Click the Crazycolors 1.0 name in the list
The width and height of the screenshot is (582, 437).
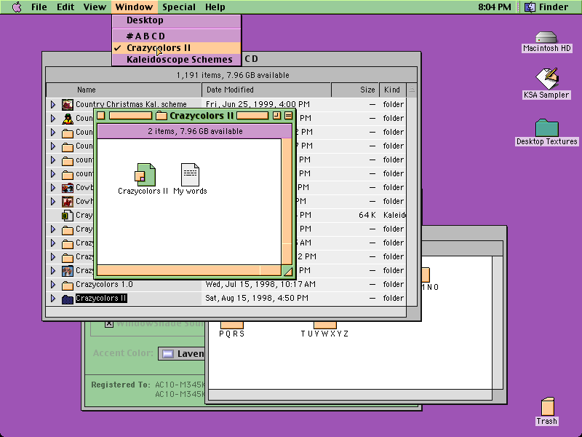click(x=104, y=285)
